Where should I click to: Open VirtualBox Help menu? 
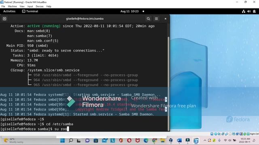(49, 6)
